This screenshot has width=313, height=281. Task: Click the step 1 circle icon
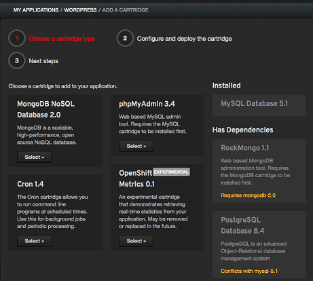tap(17, 38)
